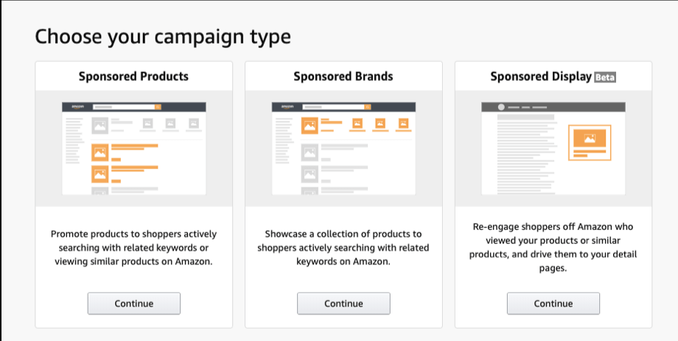Click the large gray image icon in Sponsored Products illustration

click(99, 125)
